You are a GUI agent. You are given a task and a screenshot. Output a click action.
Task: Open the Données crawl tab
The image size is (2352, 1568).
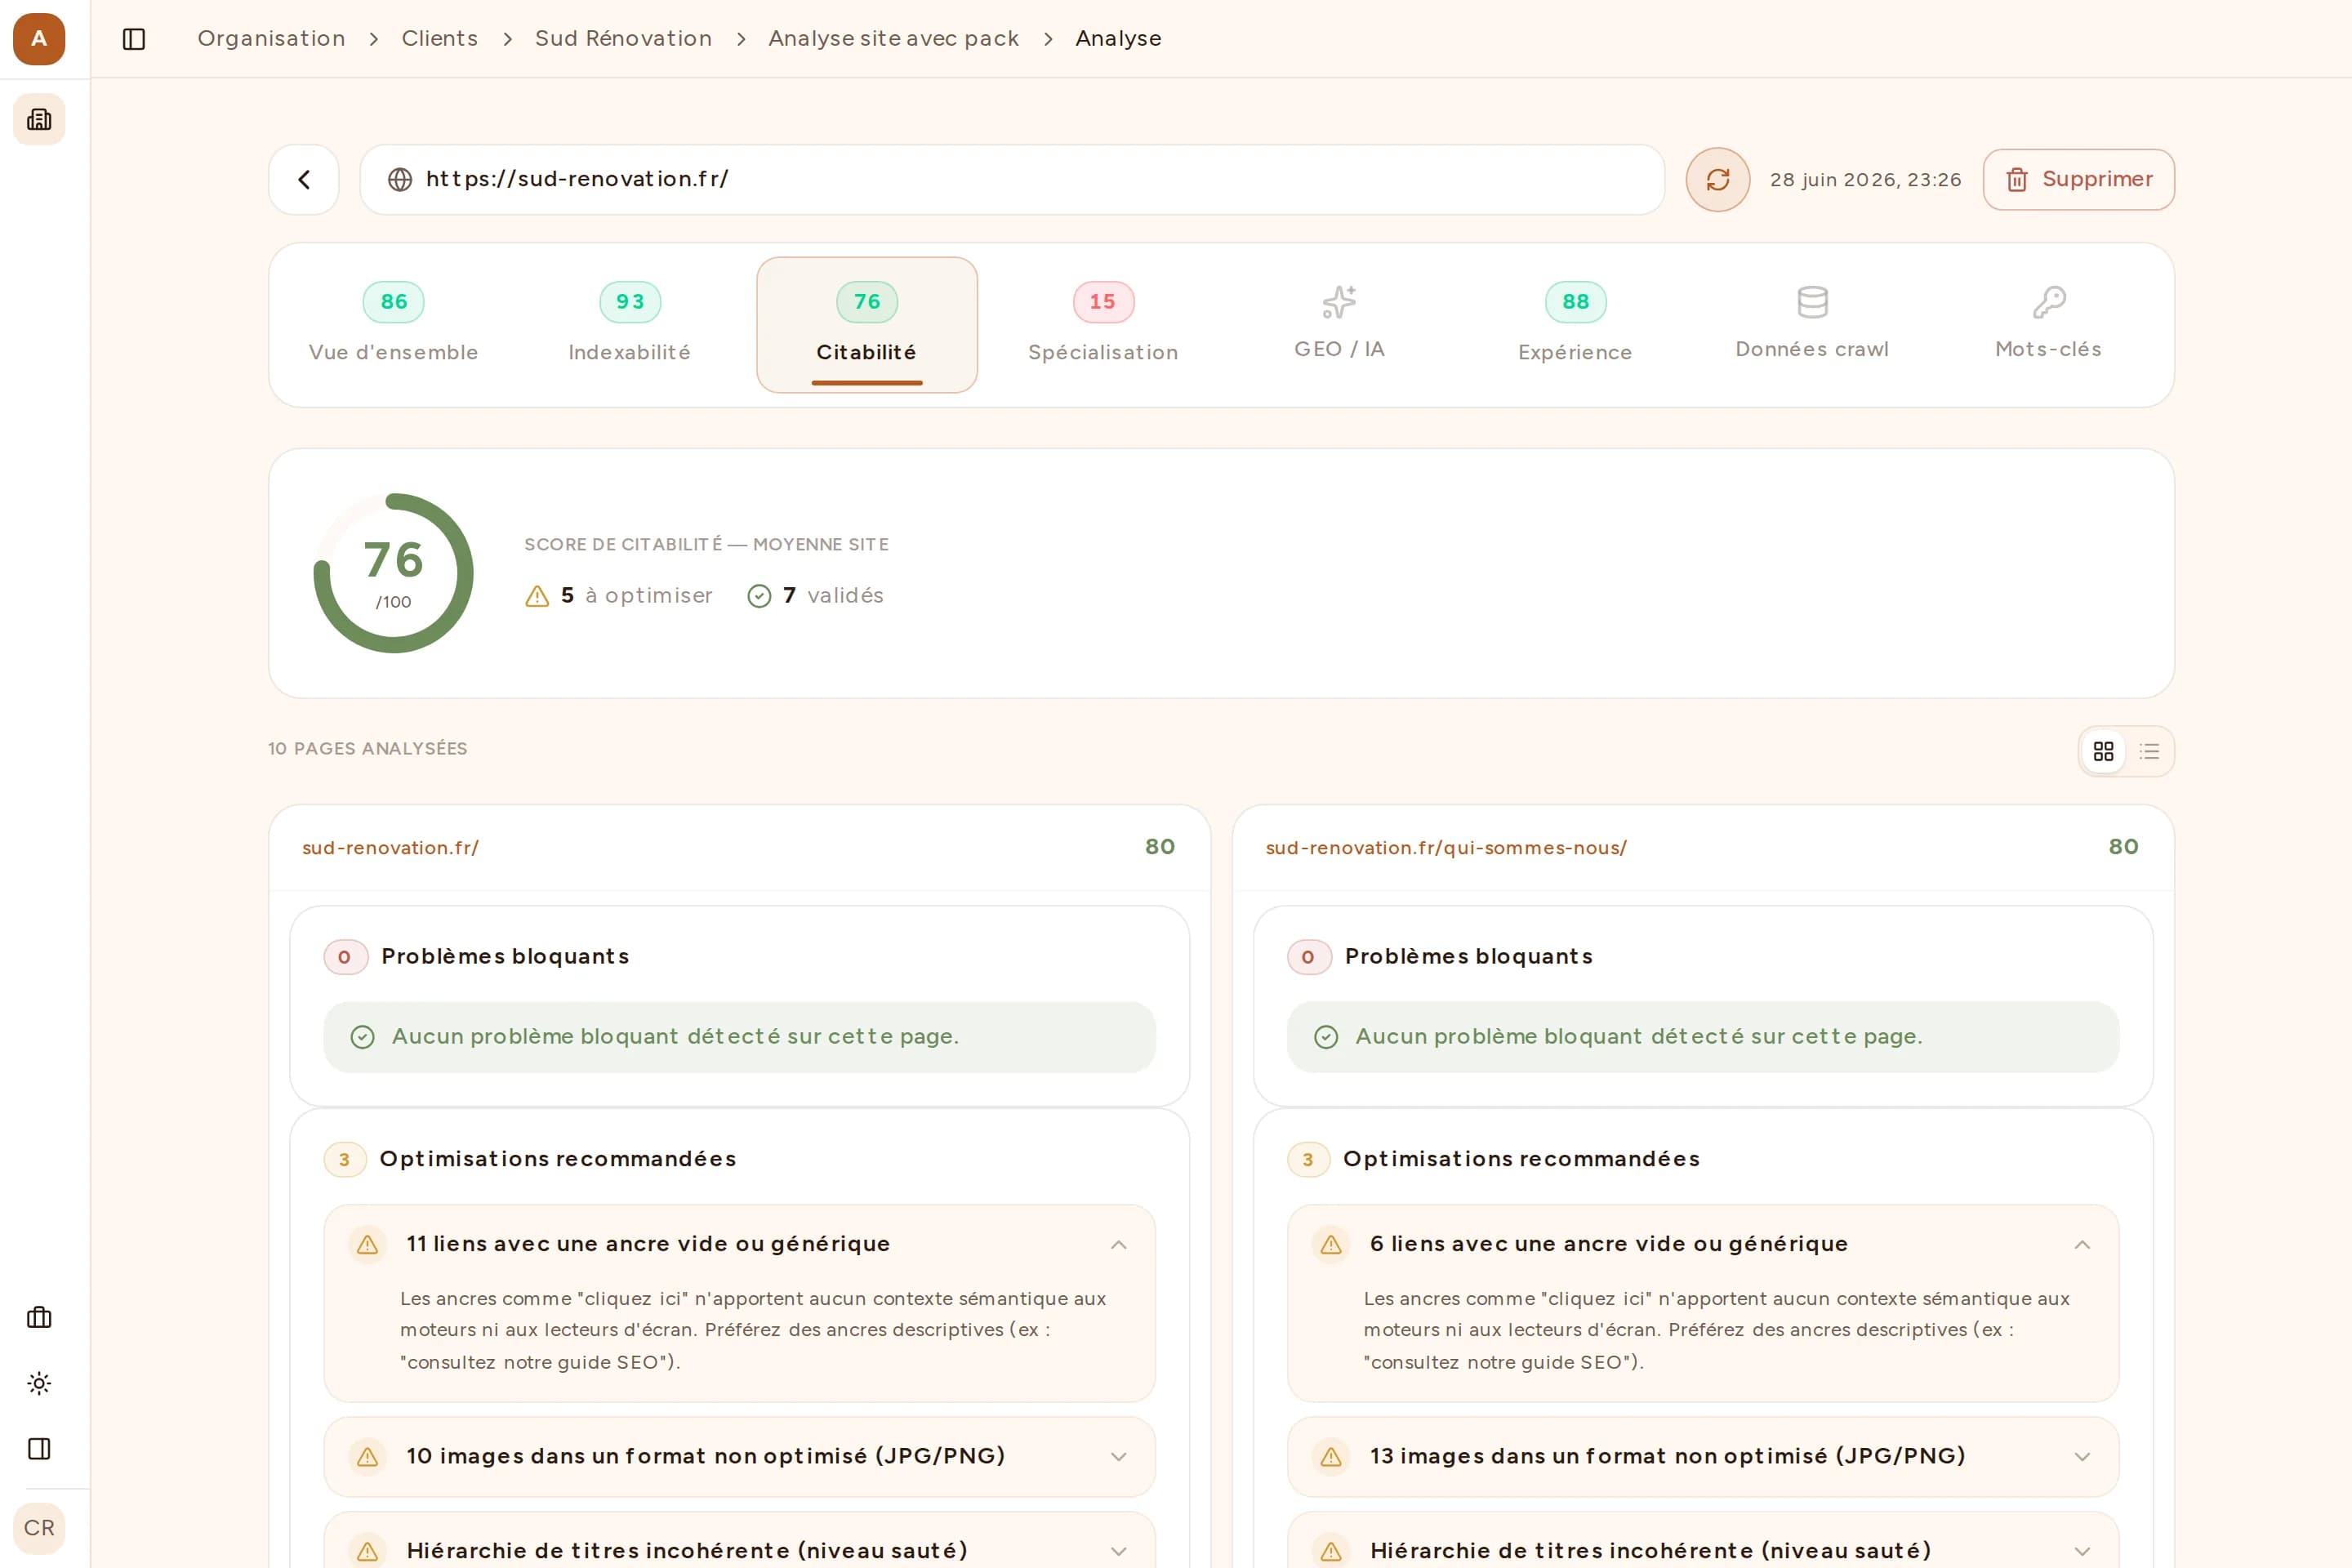pos(1812,324)
